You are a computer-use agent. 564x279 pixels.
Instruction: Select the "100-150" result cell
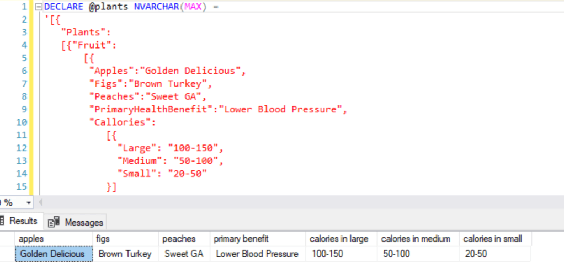pyautogui.click(x=327, y=254)
